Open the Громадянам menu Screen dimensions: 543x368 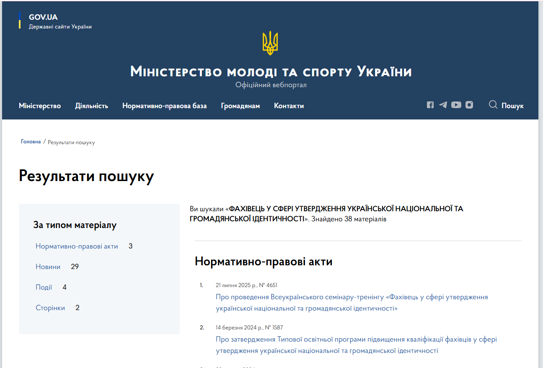click(240, 106)
